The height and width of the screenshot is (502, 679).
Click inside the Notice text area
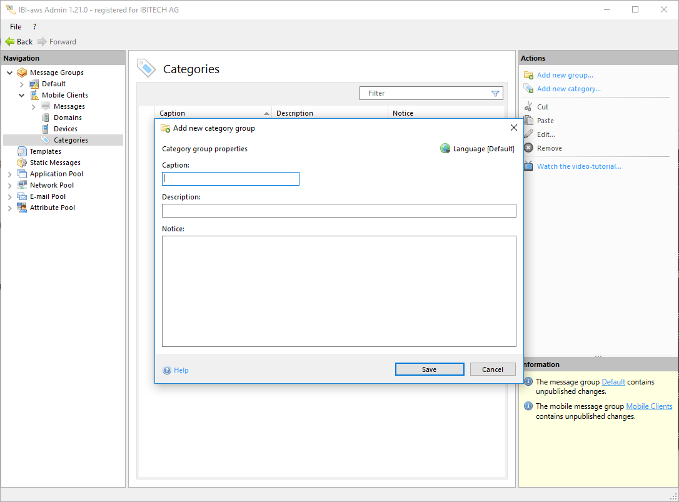(x=338, y=291)
